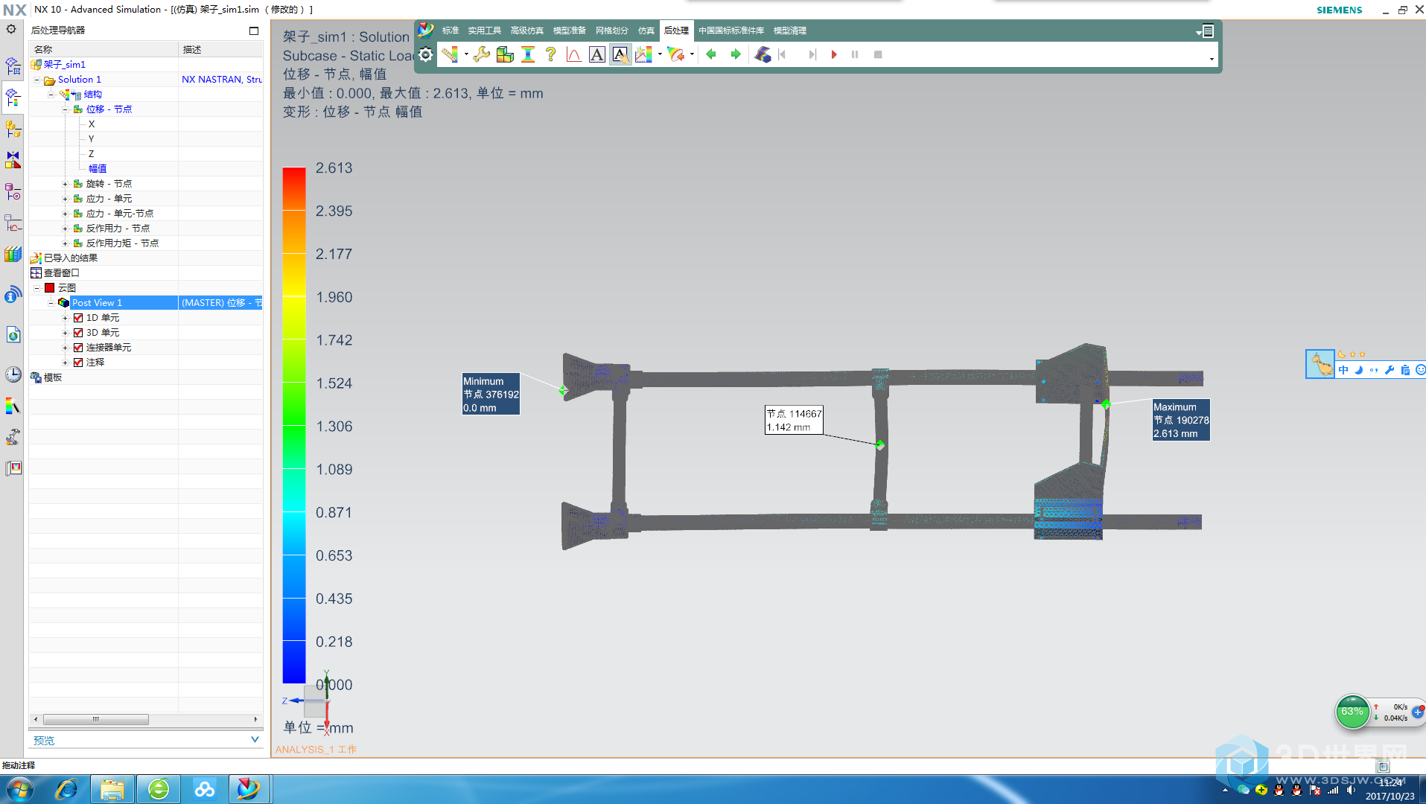Click the post view edit (ruler) icon
Viewport: 1426px width, 804px height.
[x=450, y=54]
